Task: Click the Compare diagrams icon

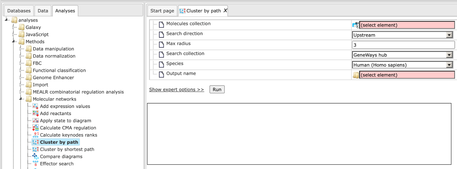Action: click(x=35, y=156)
